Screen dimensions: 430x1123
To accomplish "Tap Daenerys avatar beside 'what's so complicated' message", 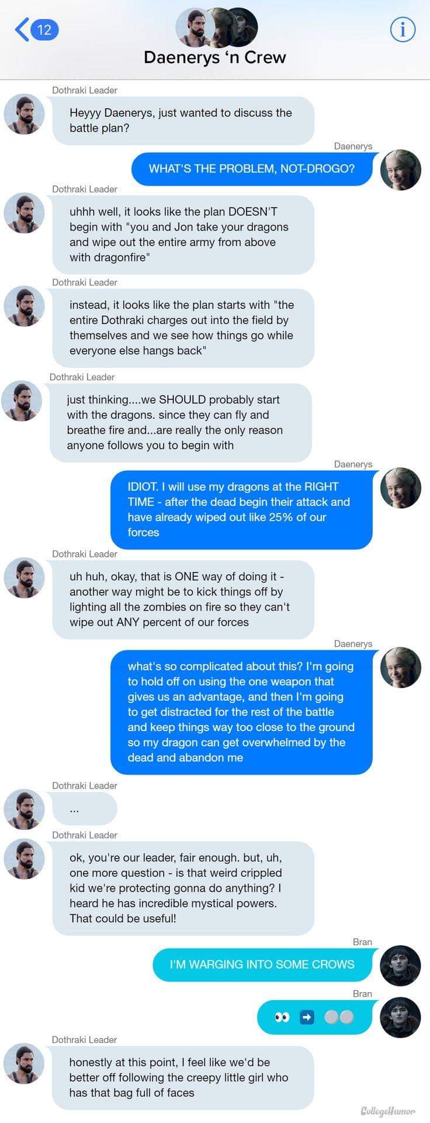I will pyautogui.click(x=401, y=667).
